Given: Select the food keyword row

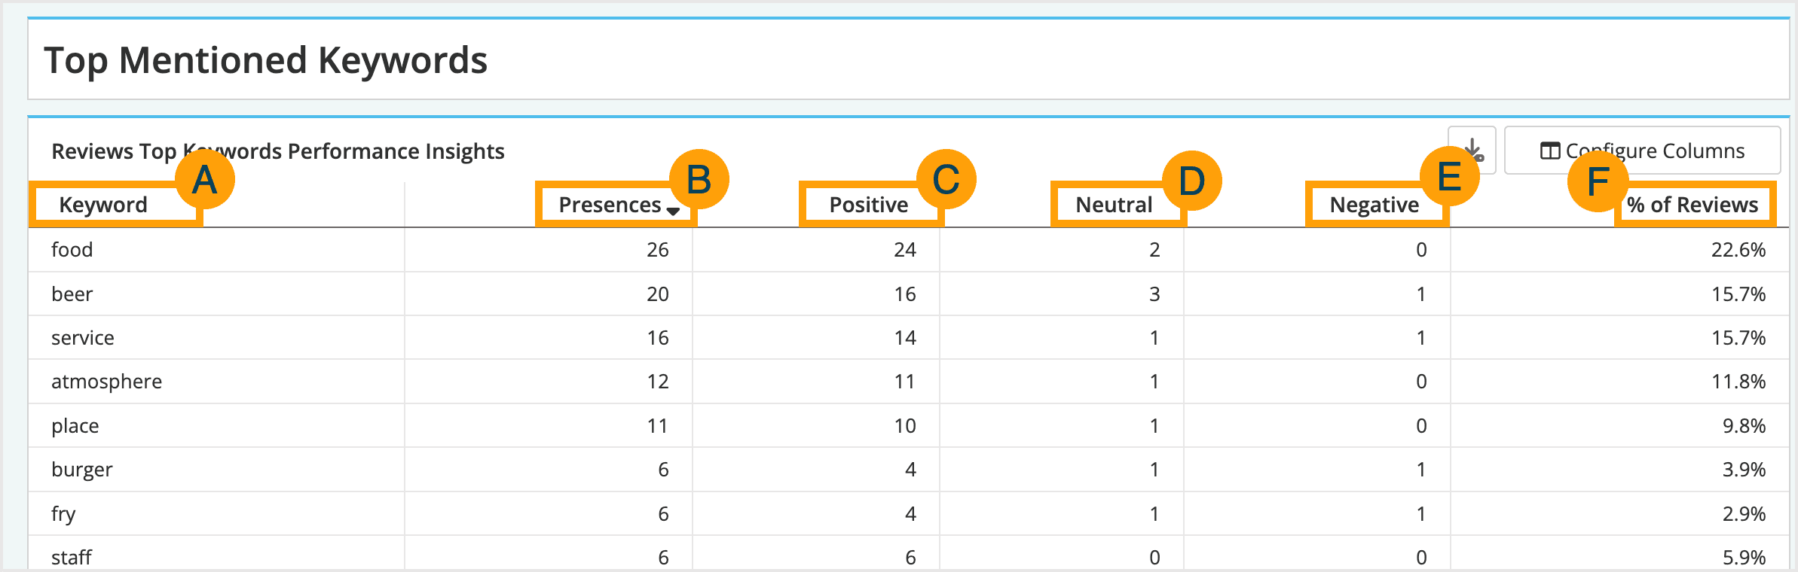Looking at the screenshot, I should (72, 250).
